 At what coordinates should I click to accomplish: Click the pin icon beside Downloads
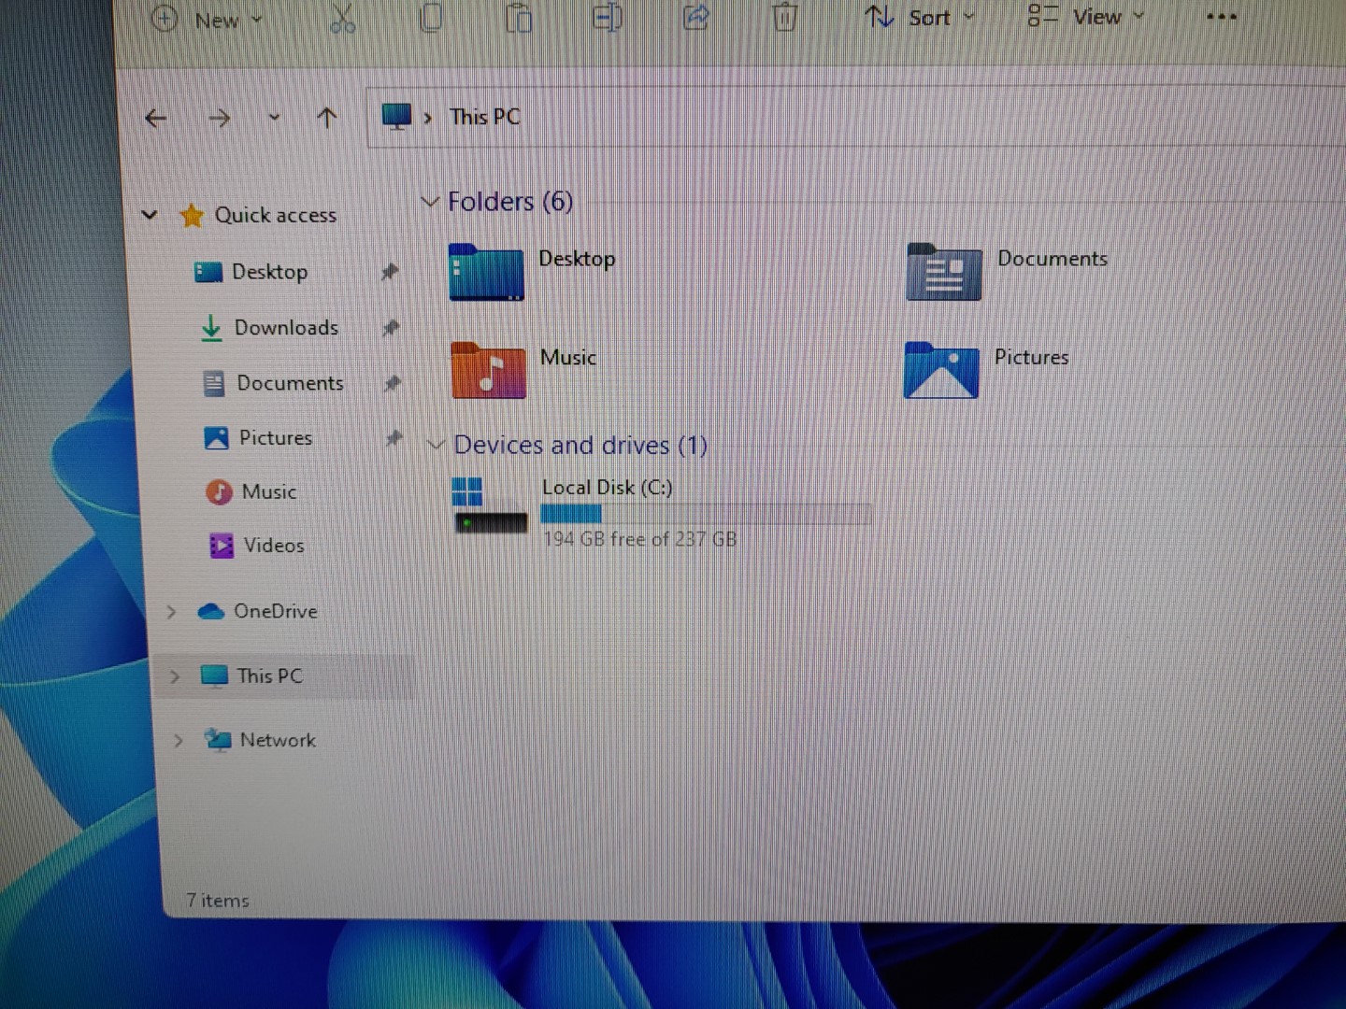tap(391, 328)
